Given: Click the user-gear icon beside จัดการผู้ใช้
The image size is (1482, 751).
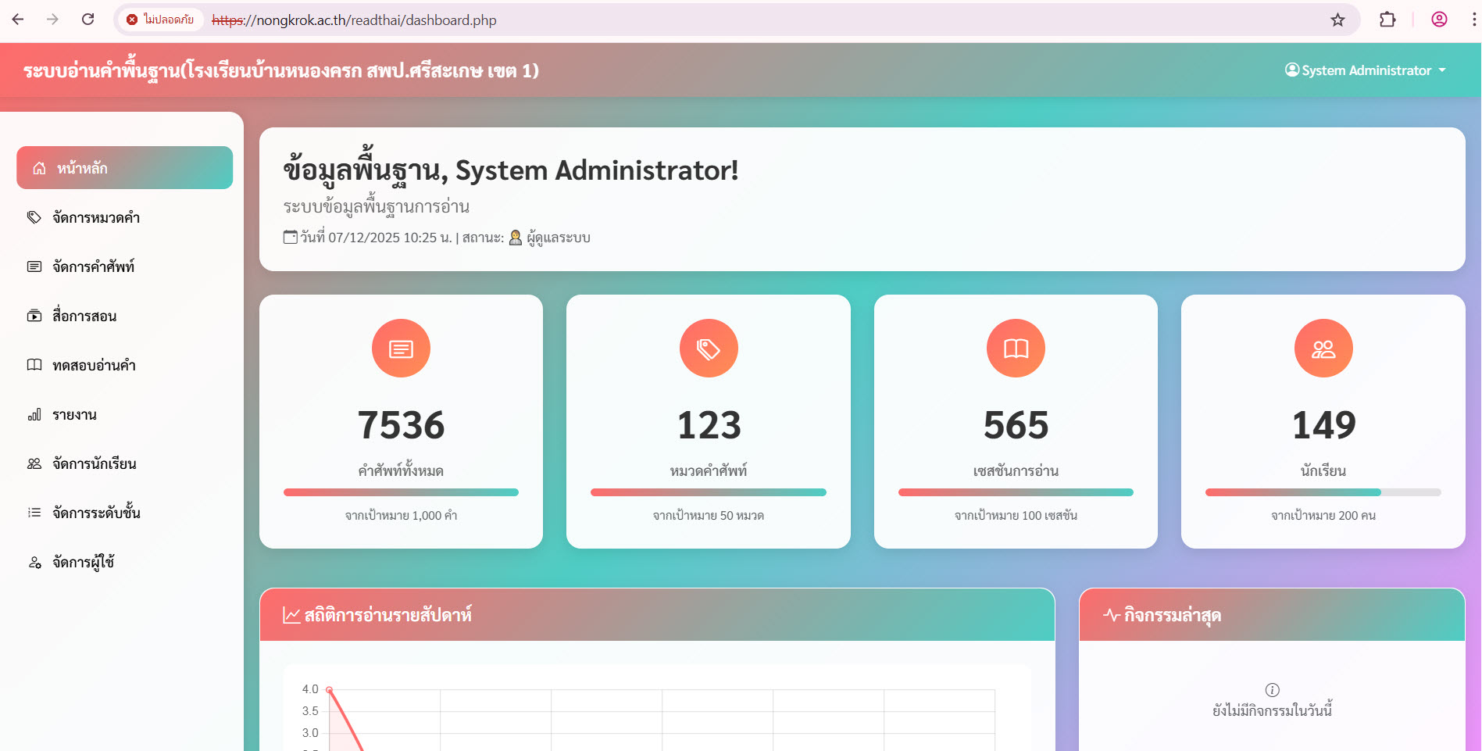Looking at the screenshot, I should click(34, 562).
